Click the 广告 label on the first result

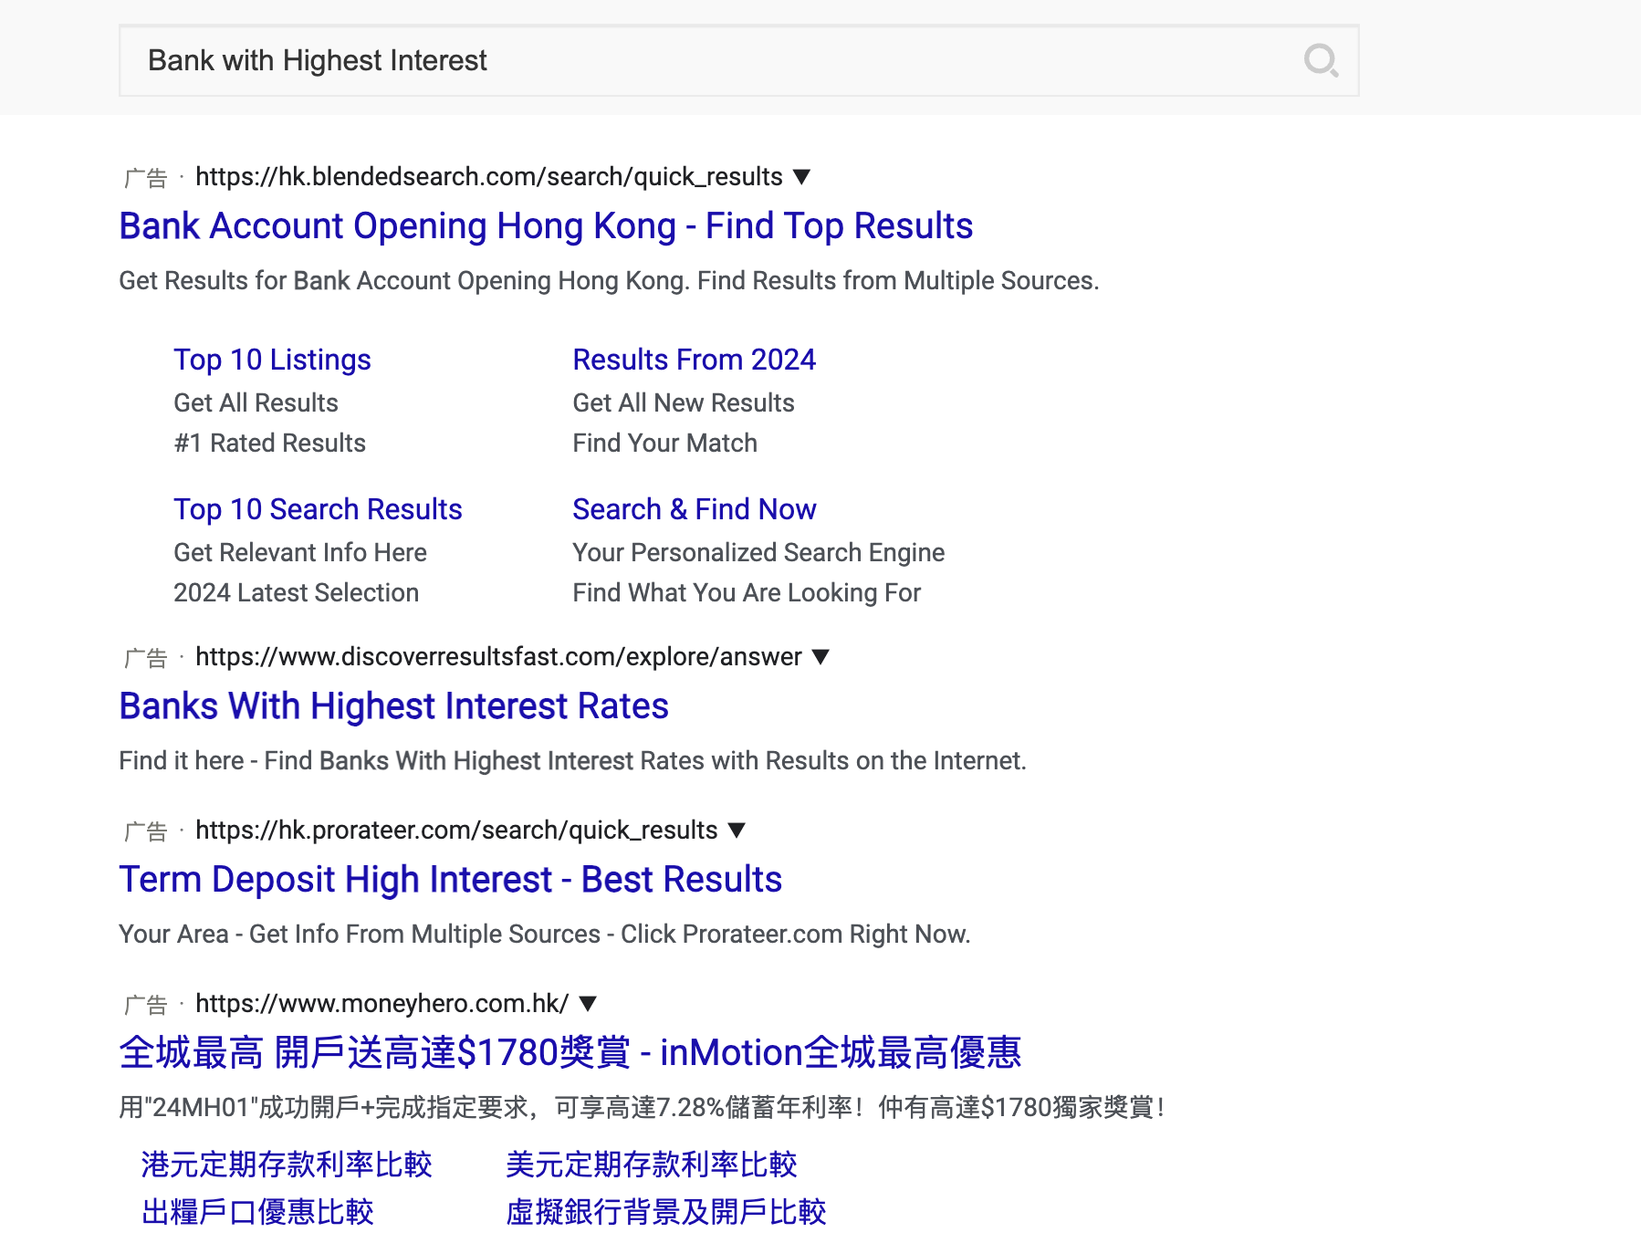tap(146, 176)
